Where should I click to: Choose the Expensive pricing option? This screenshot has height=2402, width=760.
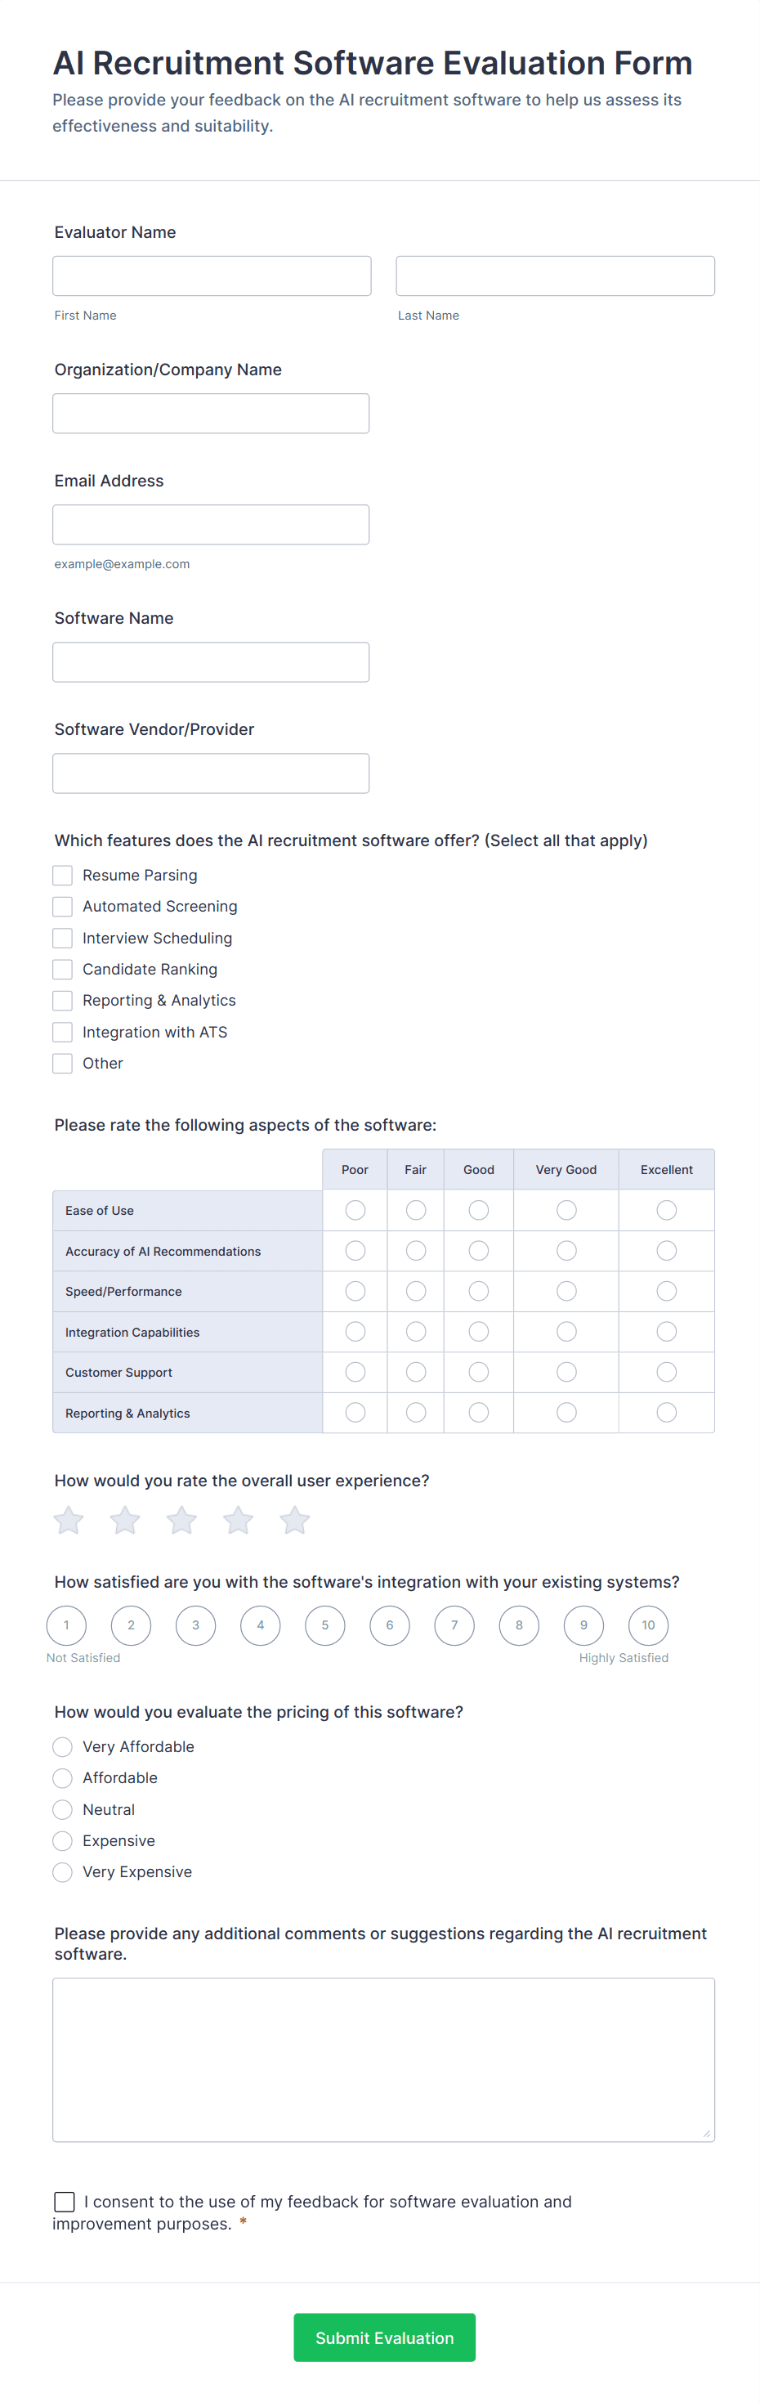coord(61,1840)
